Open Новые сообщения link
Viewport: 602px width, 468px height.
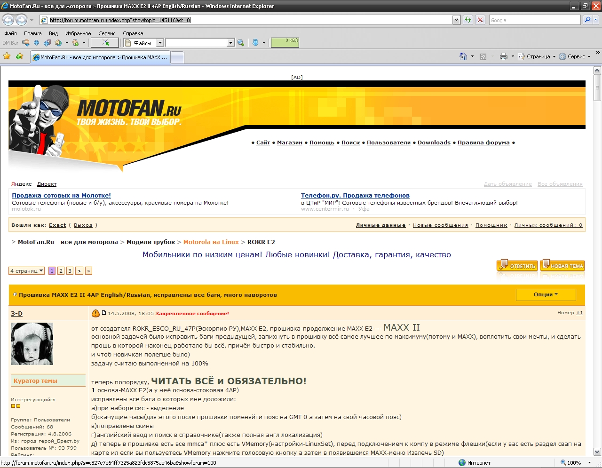[x=440, y=225]
